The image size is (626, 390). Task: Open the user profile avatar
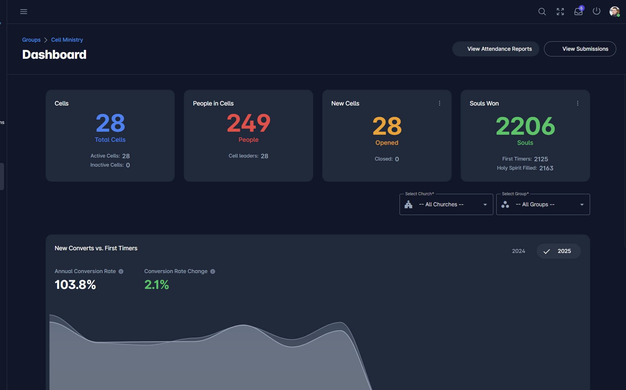coord(614,12)
